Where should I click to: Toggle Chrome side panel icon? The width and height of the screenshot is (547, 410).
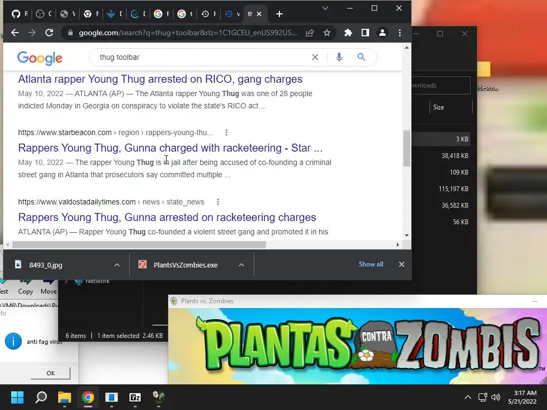click(x=365, y=33)
